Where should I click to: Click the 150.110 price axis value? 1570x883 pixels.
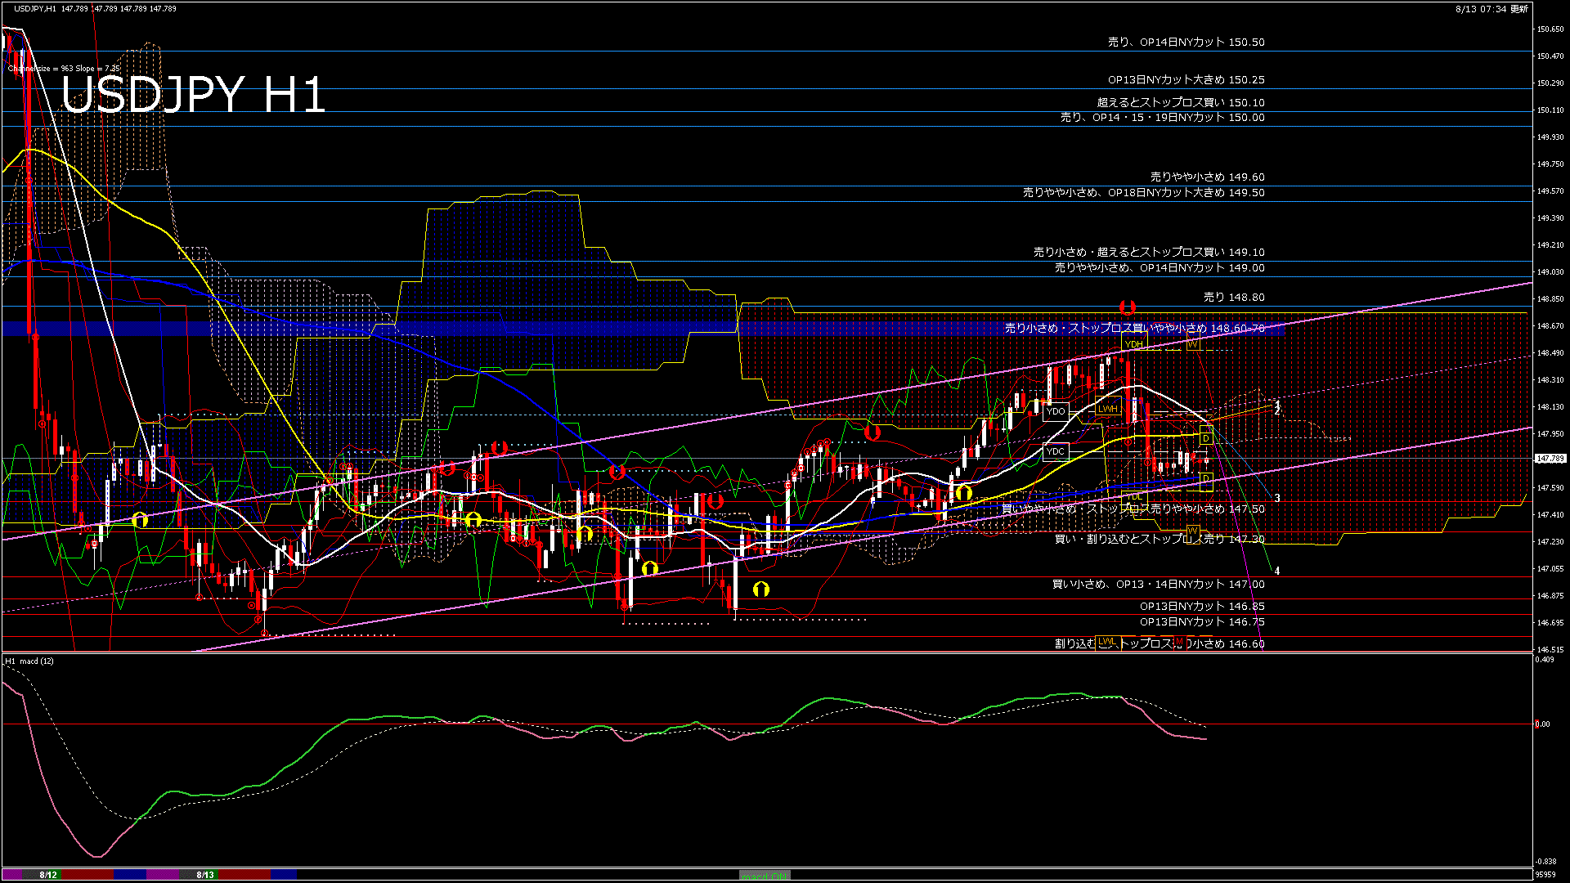pos(1550,110)
